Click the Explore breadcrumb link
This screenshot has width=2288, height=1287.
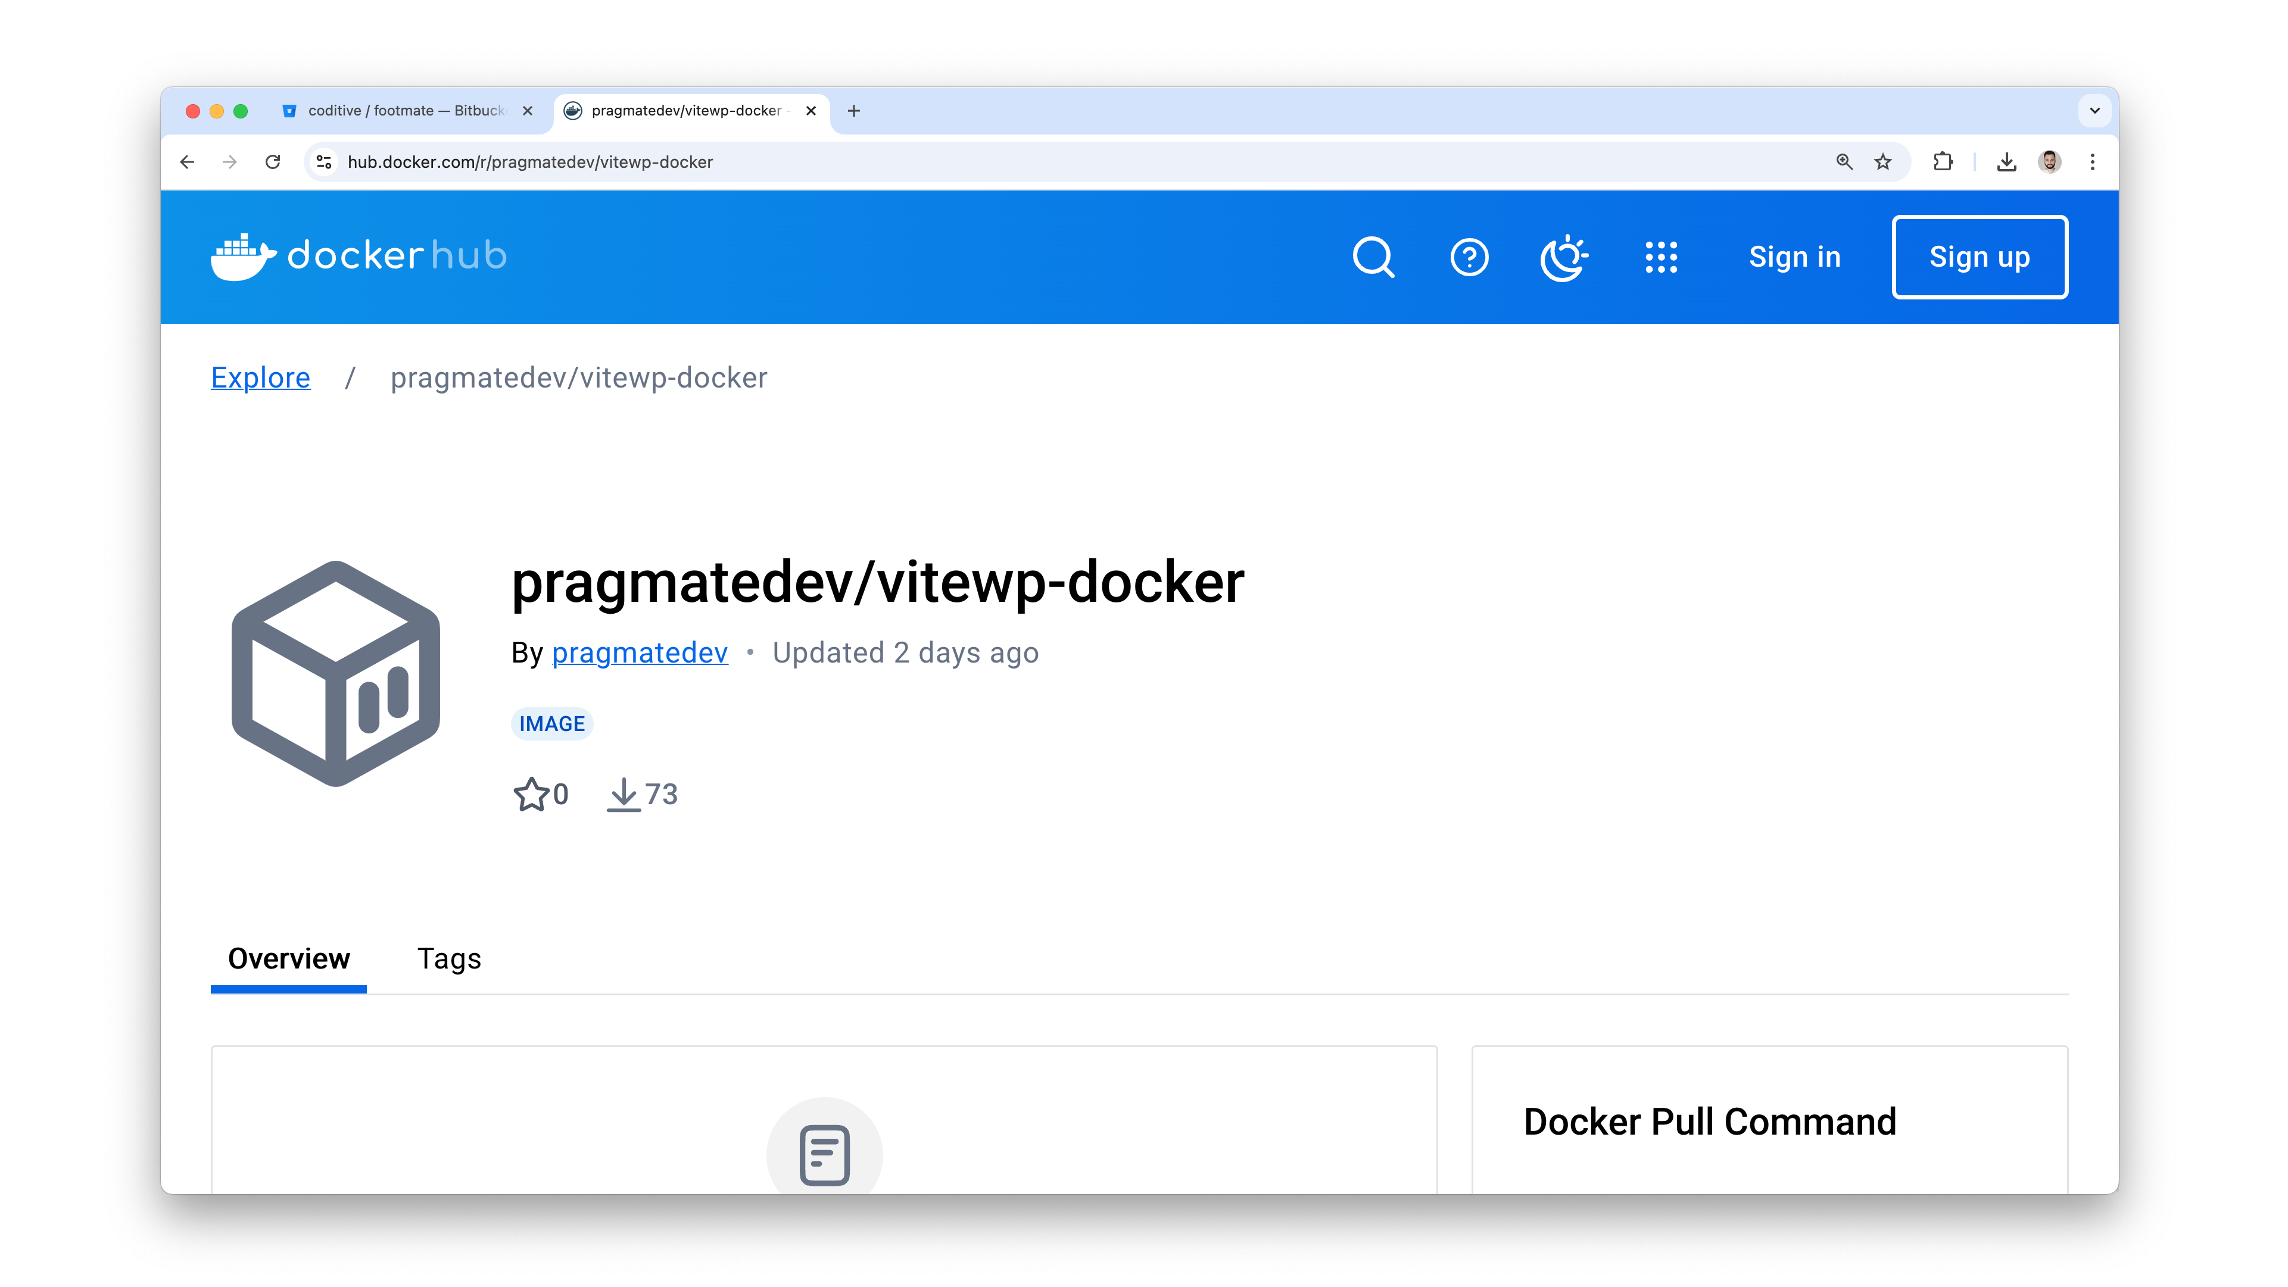260,378
